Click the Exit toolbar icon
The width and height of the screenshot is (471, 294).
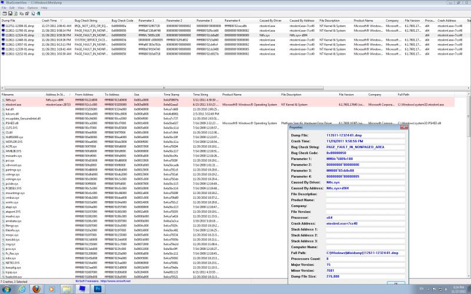(x=38, y=14)
